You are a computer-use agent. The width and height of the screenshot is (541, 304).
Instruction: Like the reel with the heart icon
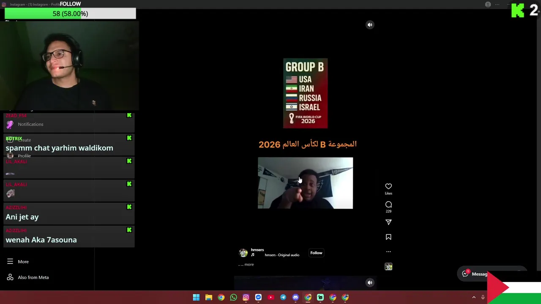click(388, 186)
